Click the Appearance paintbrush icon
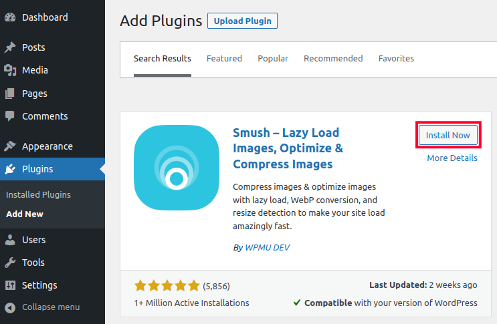Image resolution: width=497 pixels, height=324 pixels. click(10, 146)
